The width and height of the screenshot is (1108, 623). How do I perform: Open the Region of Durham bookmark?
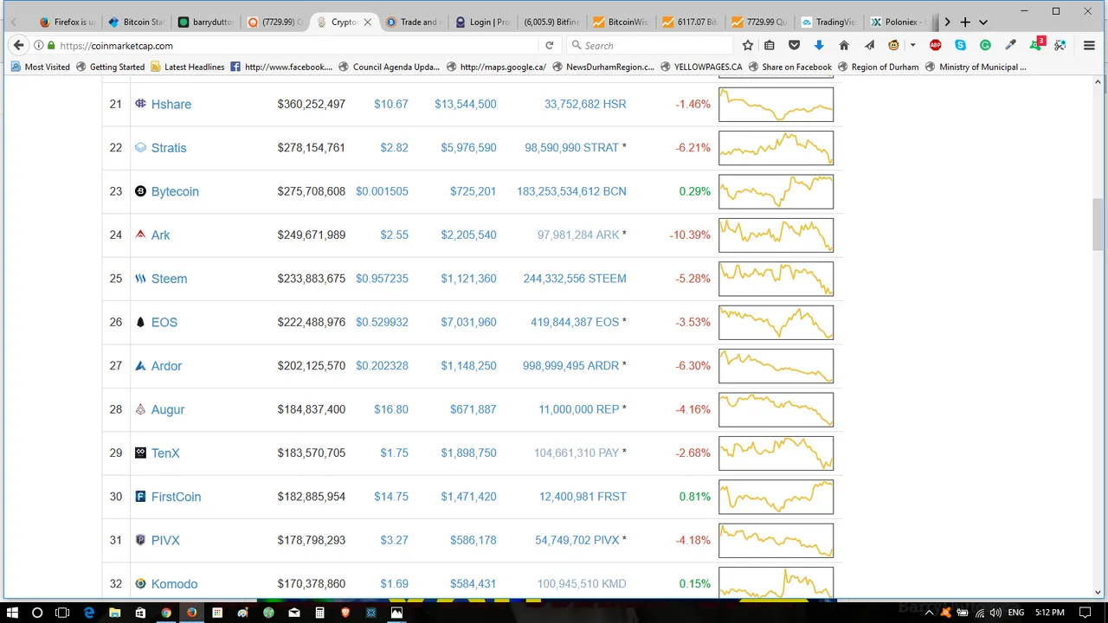coord(878,67)
